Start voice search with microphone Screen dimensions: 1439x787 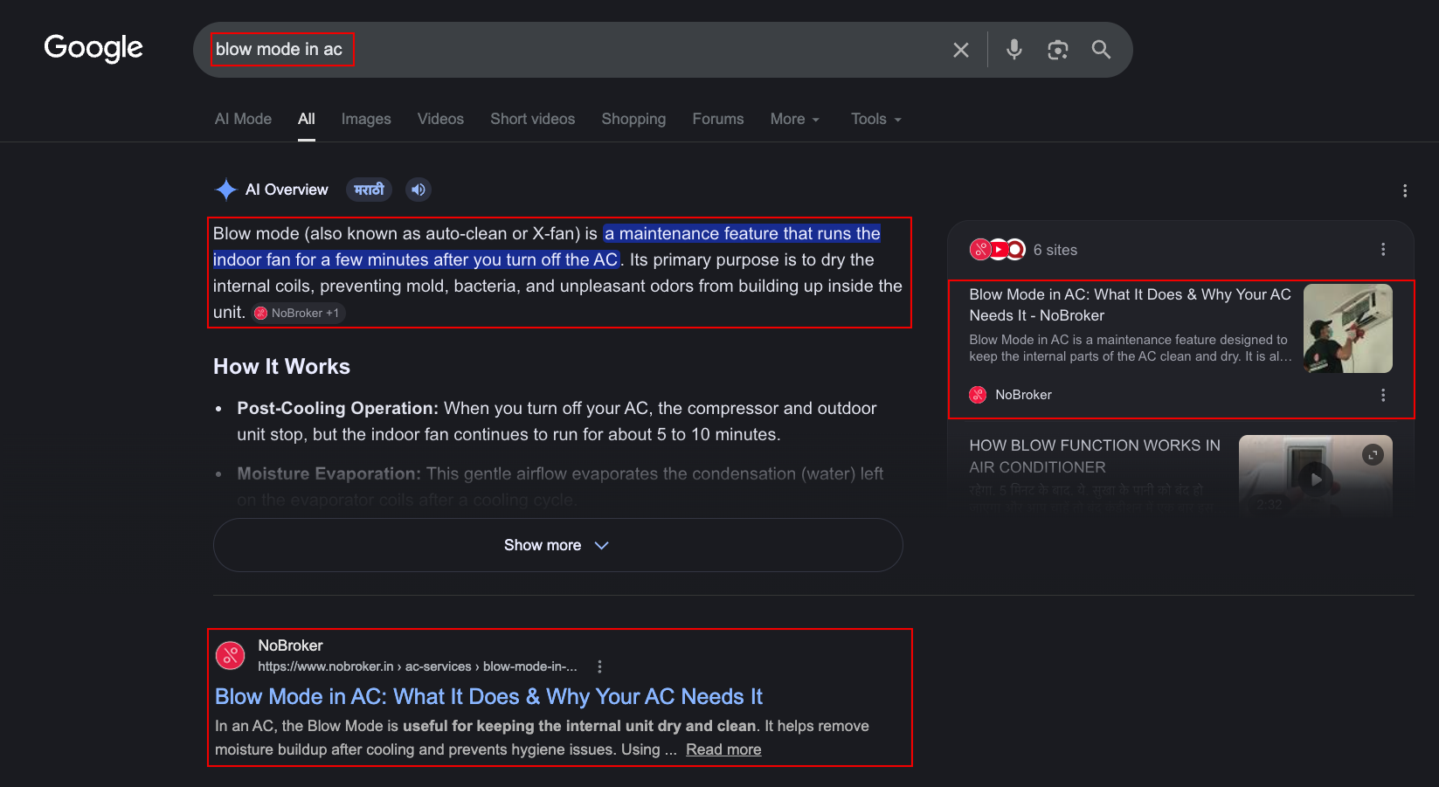point(1014,50)
